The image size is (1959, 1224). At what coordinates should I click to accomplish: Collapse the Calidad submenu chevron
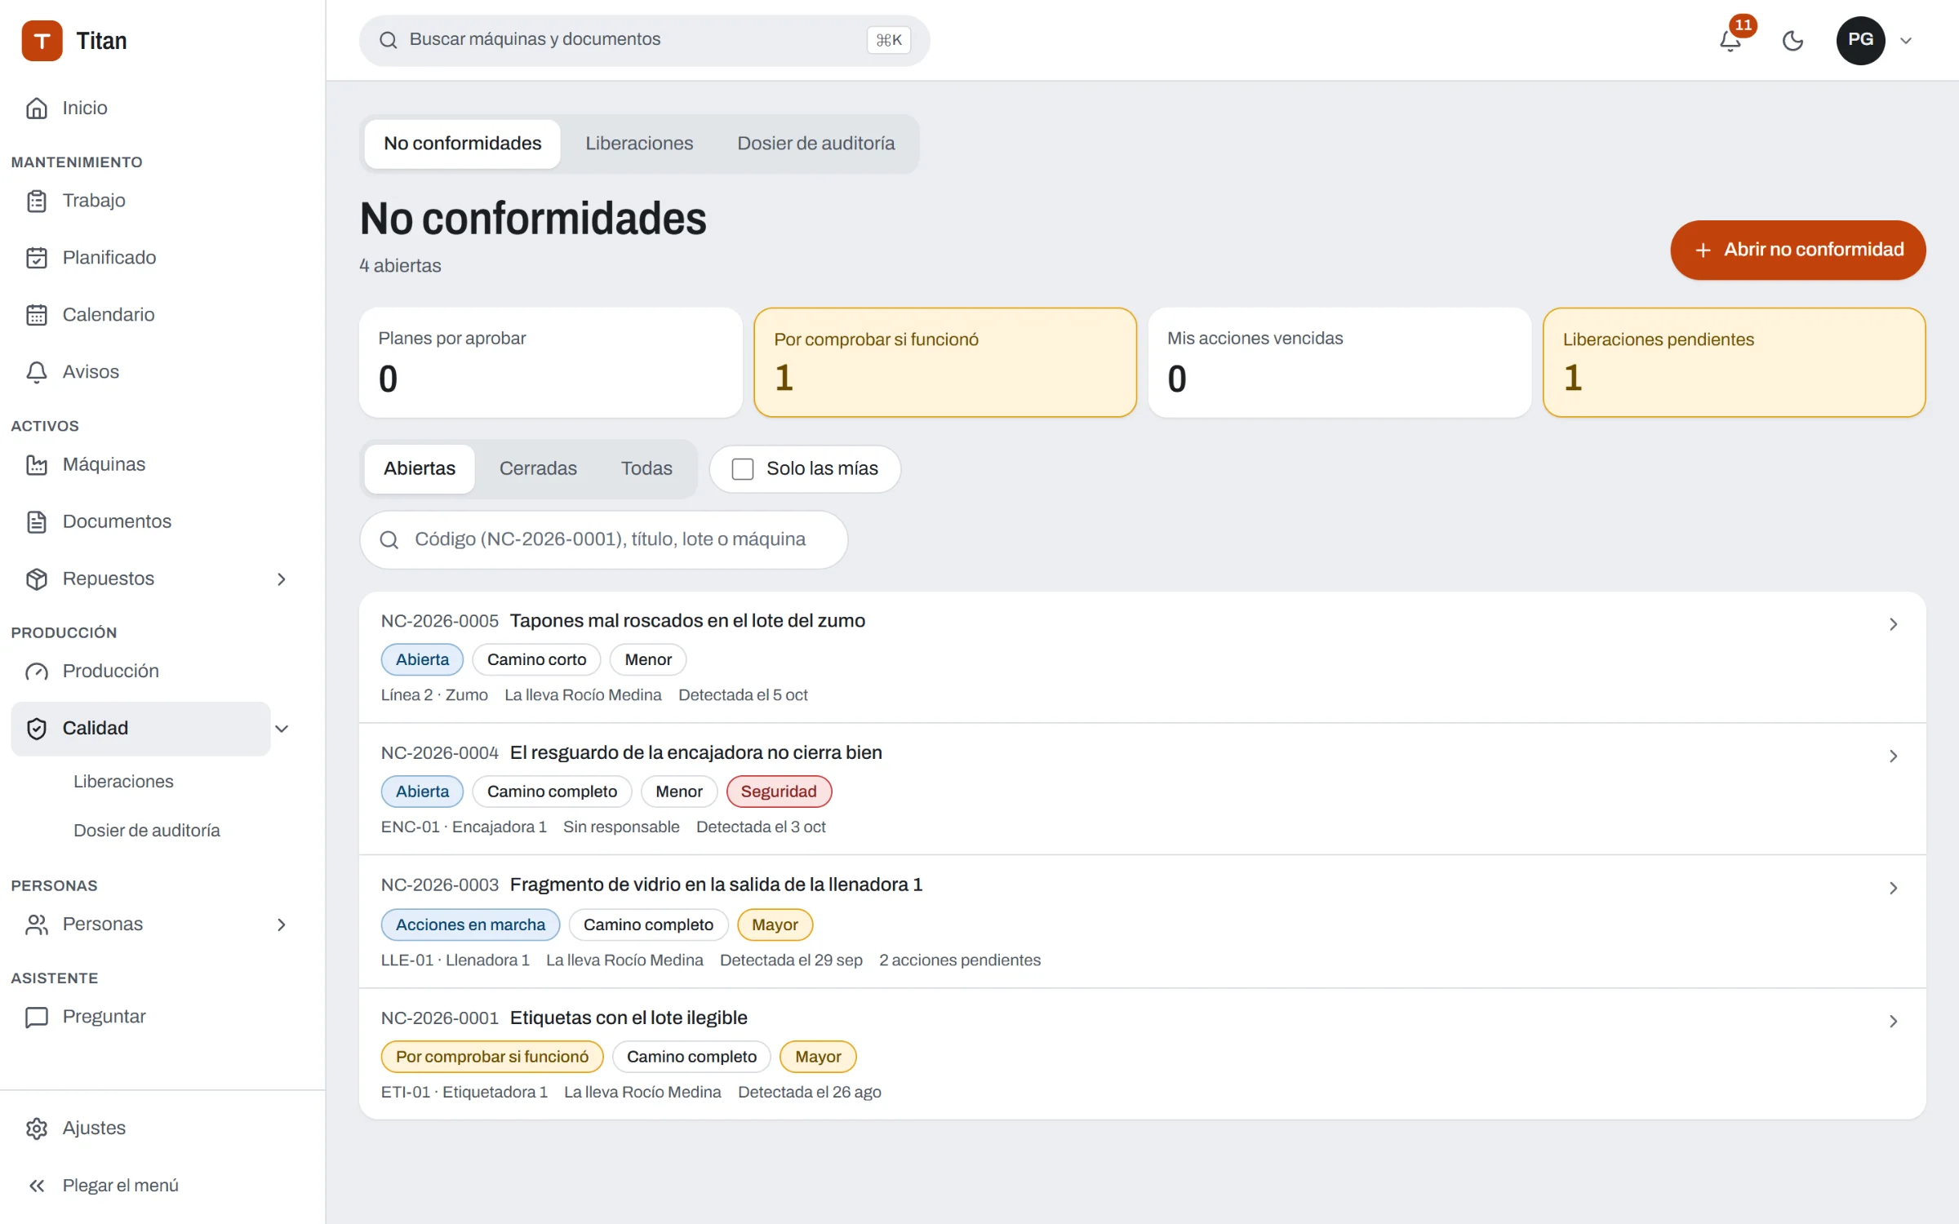[282, 728]
